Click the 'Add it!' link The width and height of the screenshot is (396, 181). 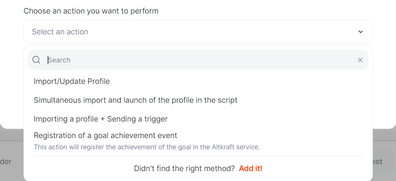tap(250, 168)
